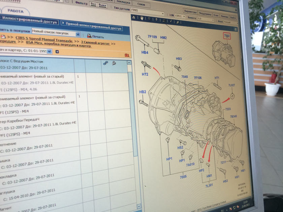Image resolution: width=283 pixels, height=212 pixels.
Task: Click the 7002 thumbnail part label
Action: [227, 36]
